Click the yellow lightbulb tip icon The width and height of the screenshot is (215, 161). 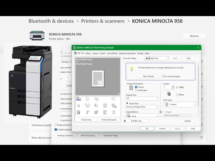point(132,69)
